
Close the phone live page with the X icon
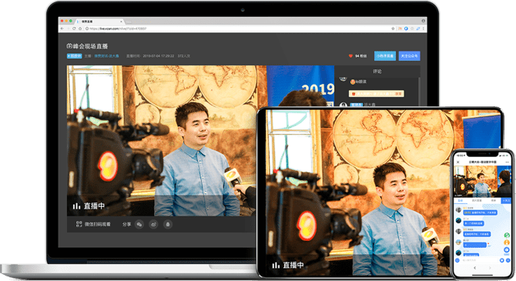pyautogui.click(x=457, y=162)
